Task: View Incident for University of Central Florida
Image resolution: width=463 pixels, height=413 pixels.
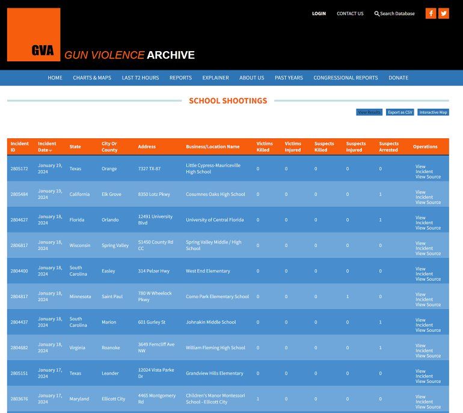Action: point(424,220)
